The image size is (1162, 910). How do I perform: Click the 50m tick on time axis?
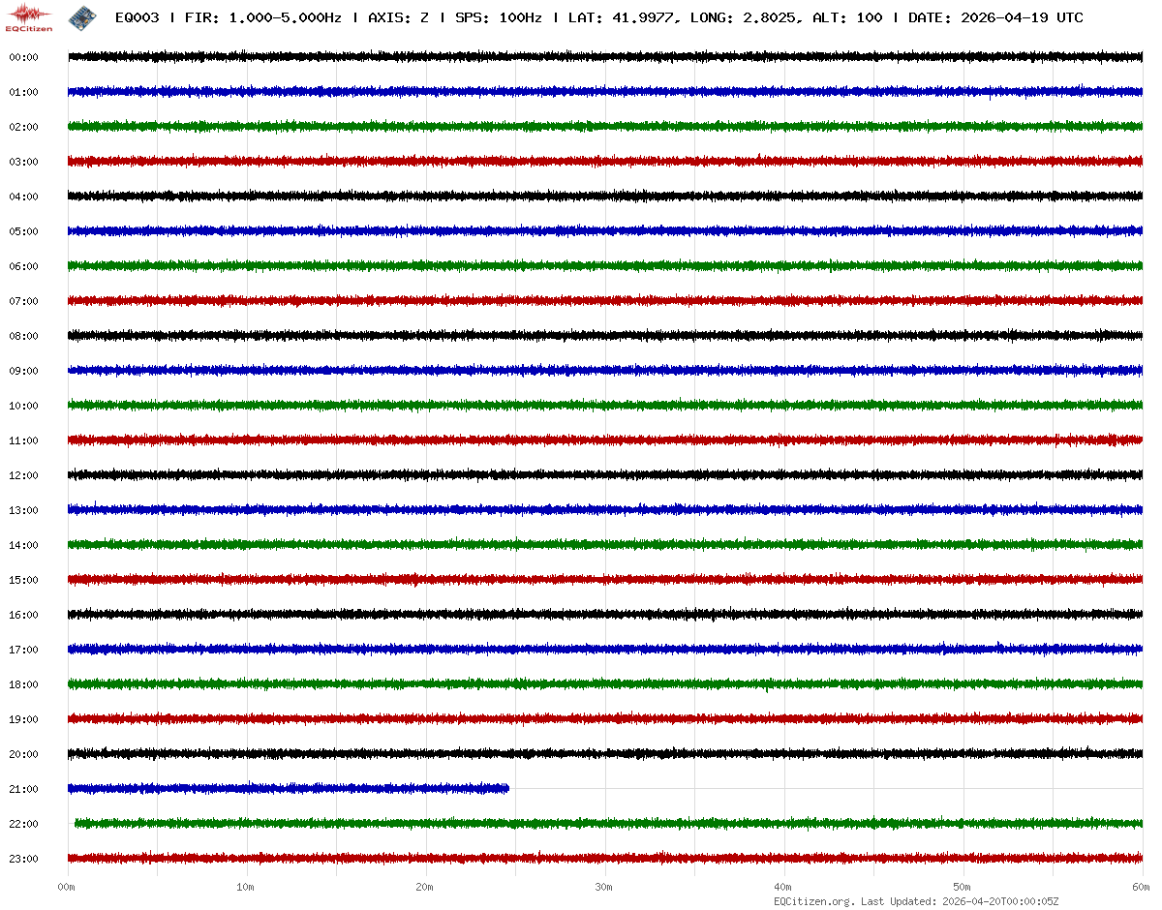point(962,887)
